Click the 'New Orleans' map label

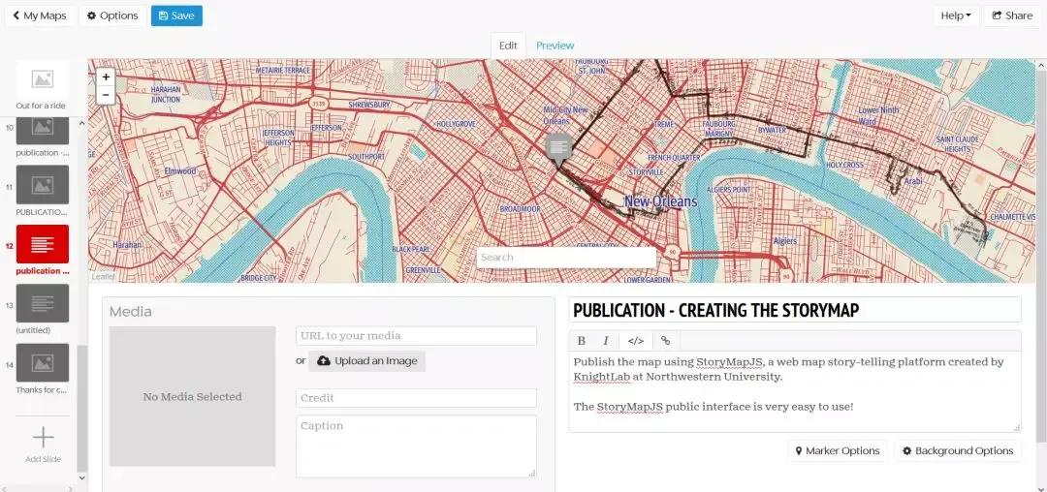660,201
